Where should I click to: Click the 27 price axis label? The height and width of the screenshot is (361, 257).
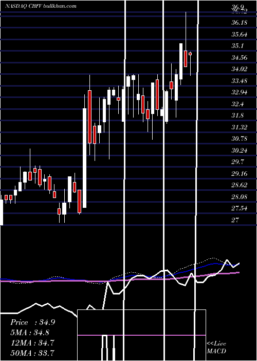235,220
